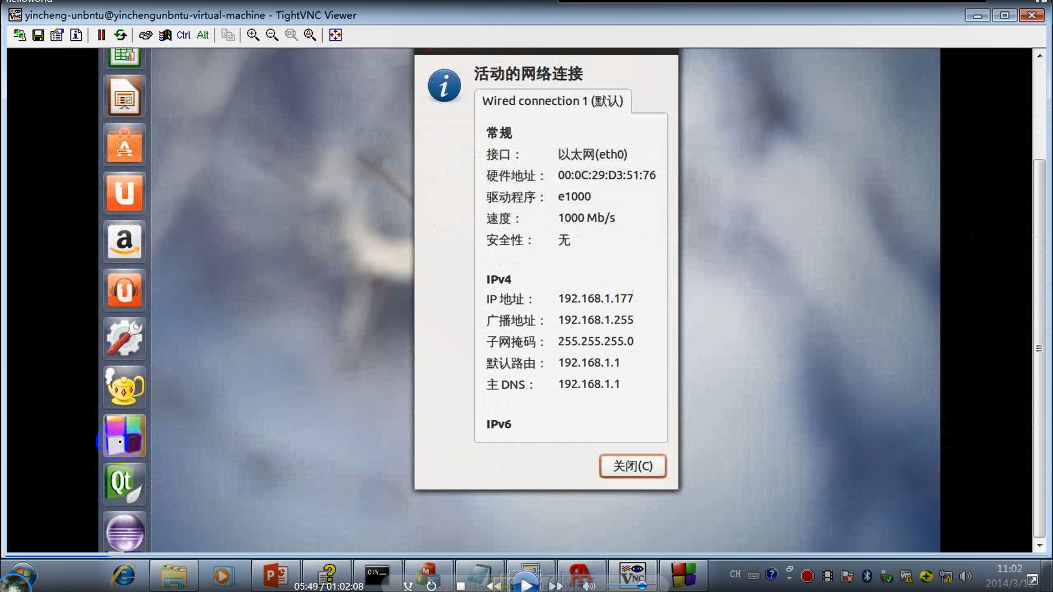Open Ubuntu Software Center in the launcher
Viewport: 1053px width, 592px height.
[124, 145]
